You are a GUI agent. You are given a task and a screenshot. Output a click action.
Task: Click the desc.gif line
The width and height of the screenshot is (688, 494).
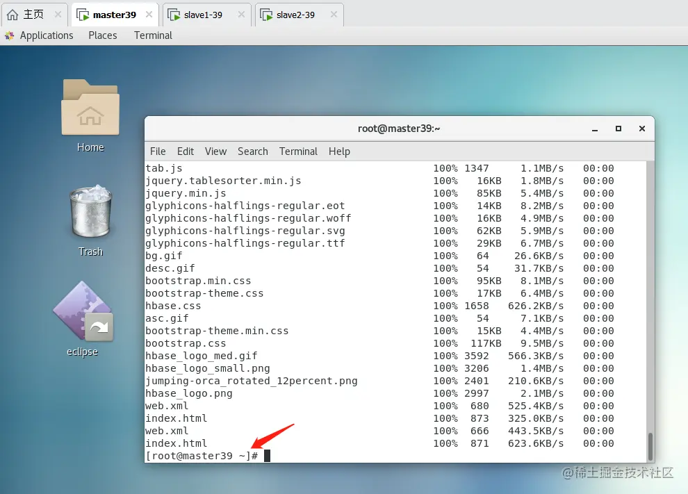pyautogui.click(x=379, y=268)
